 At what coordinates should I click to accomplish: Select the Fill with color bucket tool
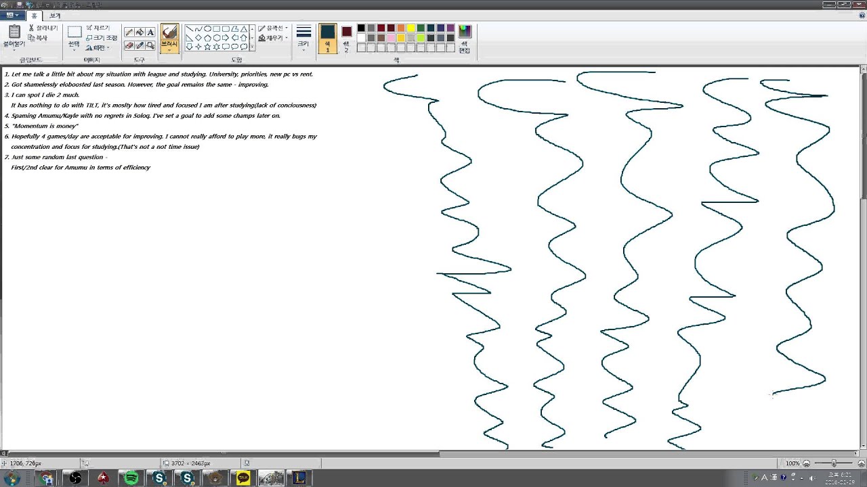[x=140, y=32]
